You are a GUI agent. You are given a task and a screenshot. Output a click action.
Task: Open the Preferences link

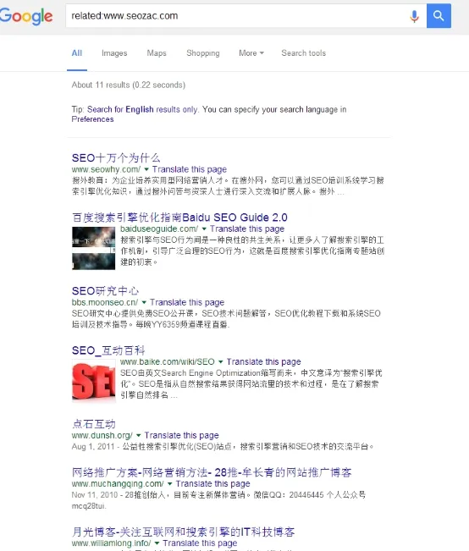92,119
